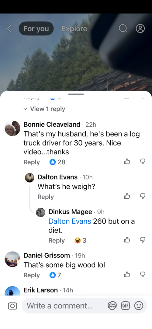
Task: Open the avatar sticker icon
Action: click(112, 306)
